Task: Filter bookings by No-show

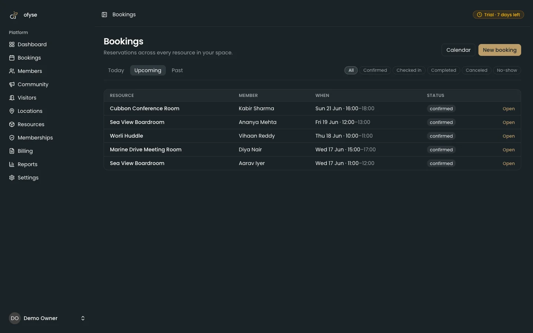Action: pyautogui.click(x=507, y=70)
